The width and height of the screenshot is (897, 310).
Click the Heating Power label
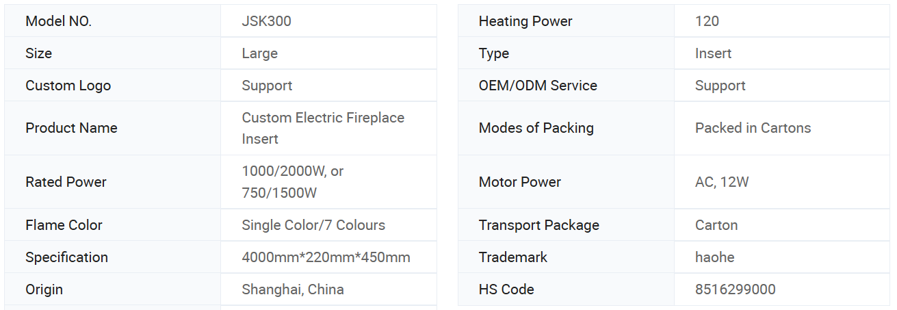(525, 21)
